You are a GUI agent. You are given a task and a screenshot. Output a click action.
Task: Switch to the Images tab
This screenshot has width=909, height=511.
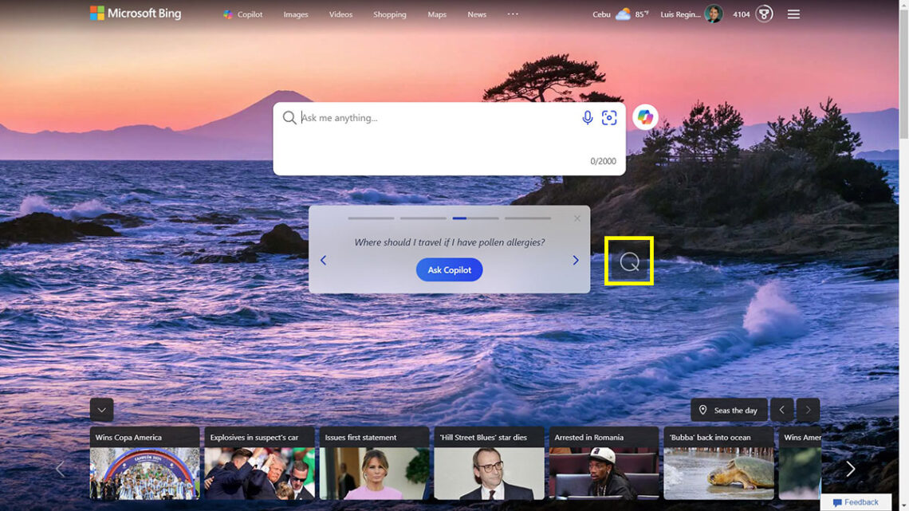click(x=296, y=14)
